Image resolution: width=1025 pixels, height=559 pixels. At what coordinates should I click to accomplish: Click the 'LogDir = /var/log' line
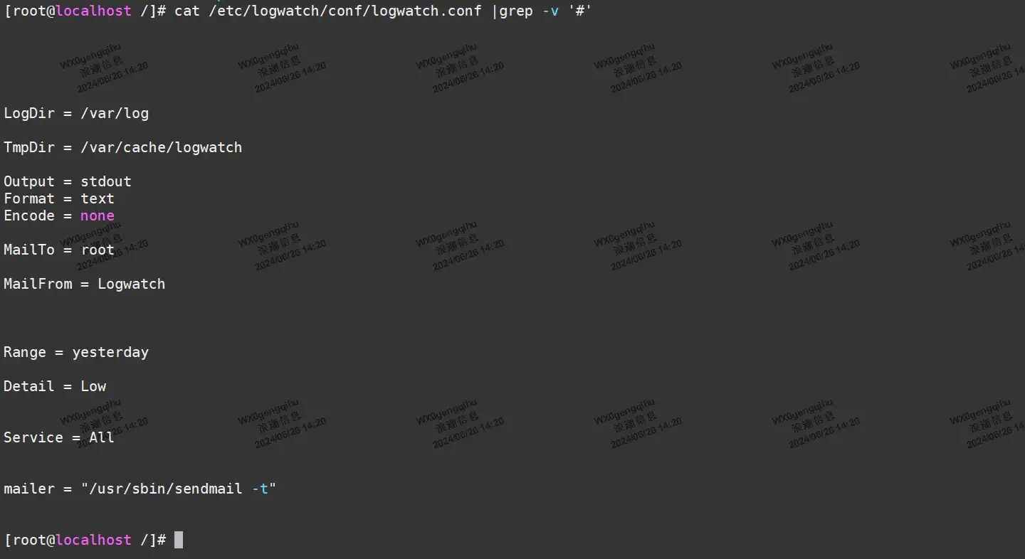(x=76, y=113)
